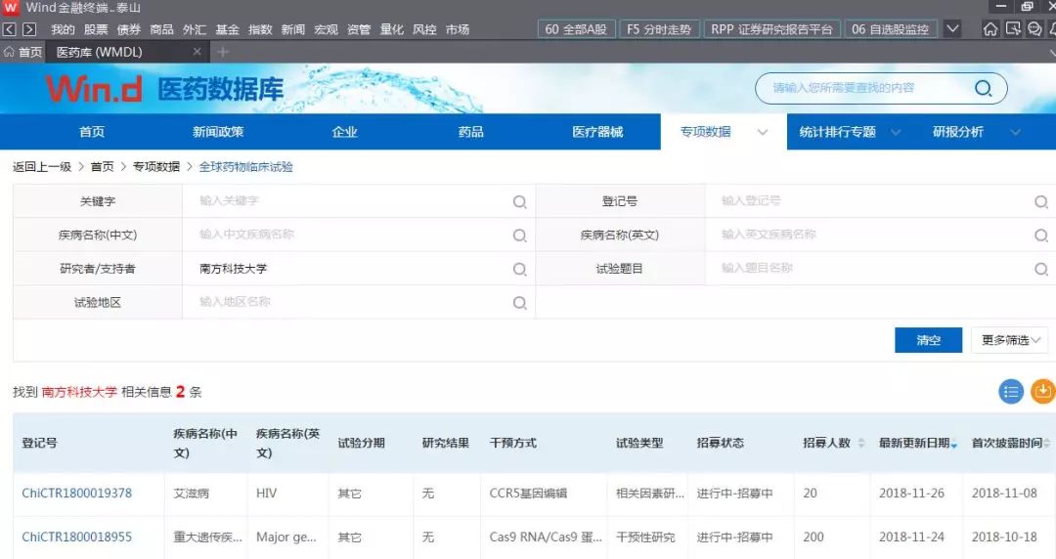The height and width of the screenshot is (559, 1056).
Task: Open the chat messages icon in the top toolbar
Action: [1034, 29]
